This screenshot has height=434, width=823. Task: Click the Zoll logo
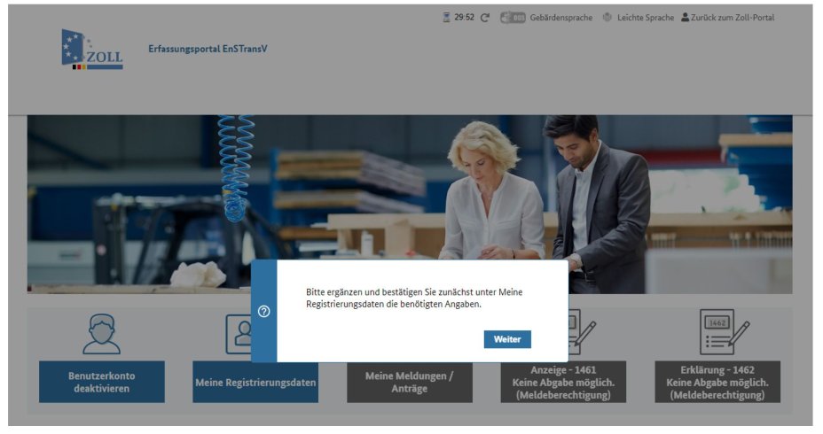tap(92, 50)
